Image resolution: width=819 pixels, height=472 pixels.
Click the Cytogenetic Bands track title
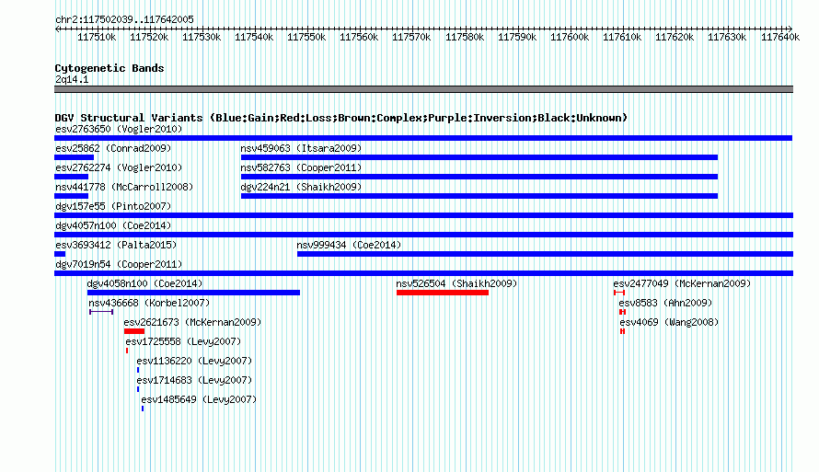110,68
